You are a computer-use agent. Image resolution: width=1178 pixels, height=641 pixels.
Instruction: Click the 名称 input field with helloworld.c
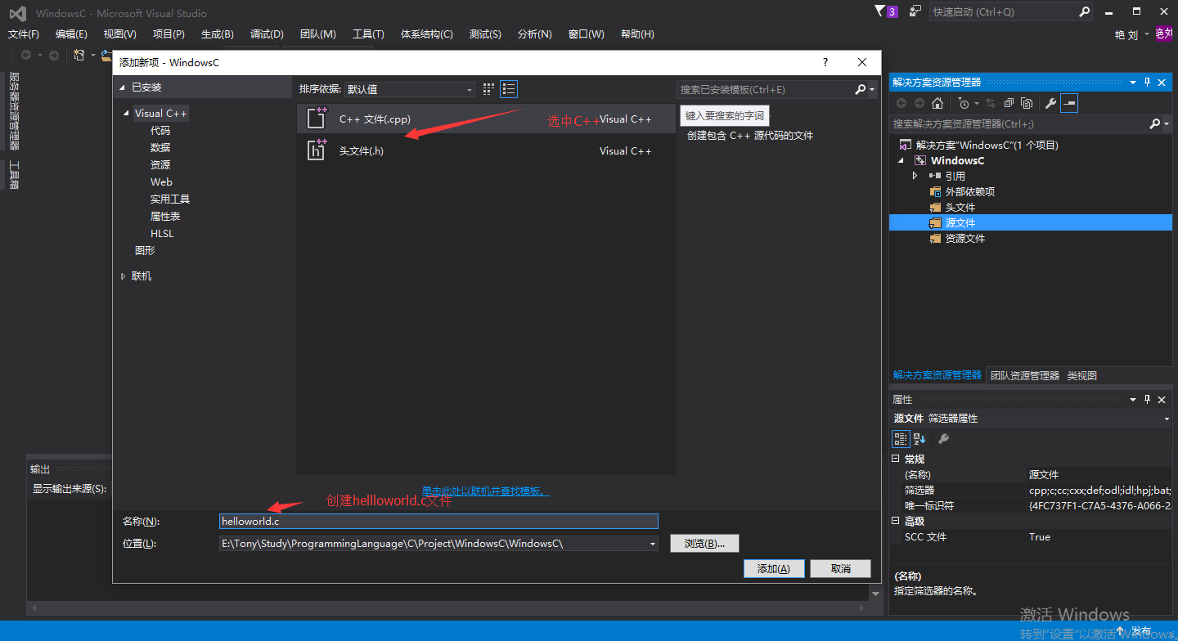(x=438, y=521)
